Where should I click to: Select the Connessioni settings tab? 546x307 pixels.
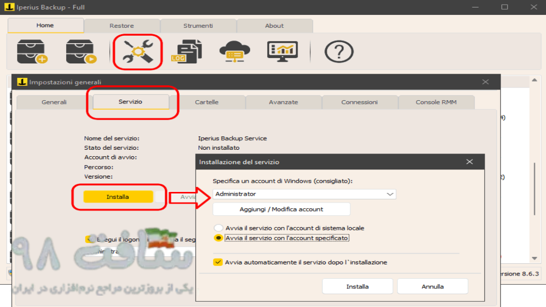click(359, 102)
